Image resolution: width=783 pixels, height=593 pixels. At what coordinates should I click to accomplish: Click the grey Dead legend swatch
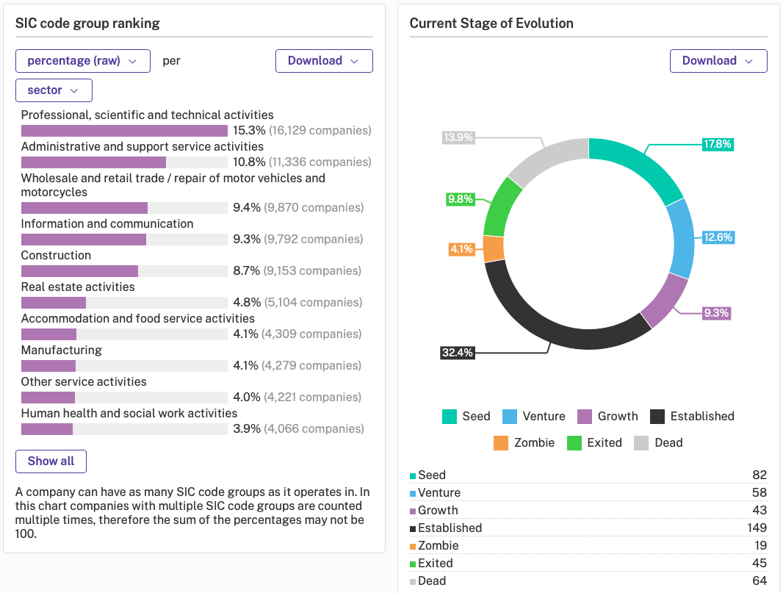pos(641,443)
